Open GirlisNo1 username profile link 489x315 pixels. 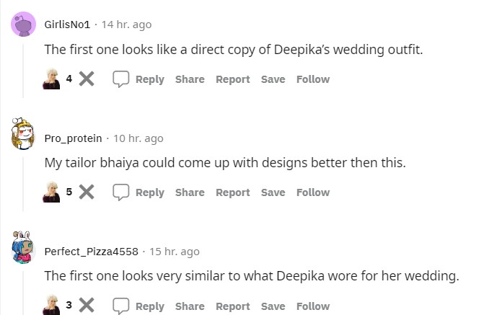(x=67, y=25)
